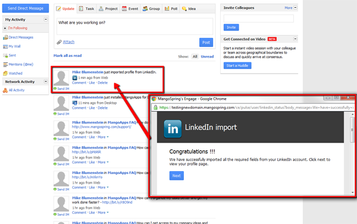Click Delete on the LinkedIn import post
Screen dimensions: 357x224
(x=103, y=83)
